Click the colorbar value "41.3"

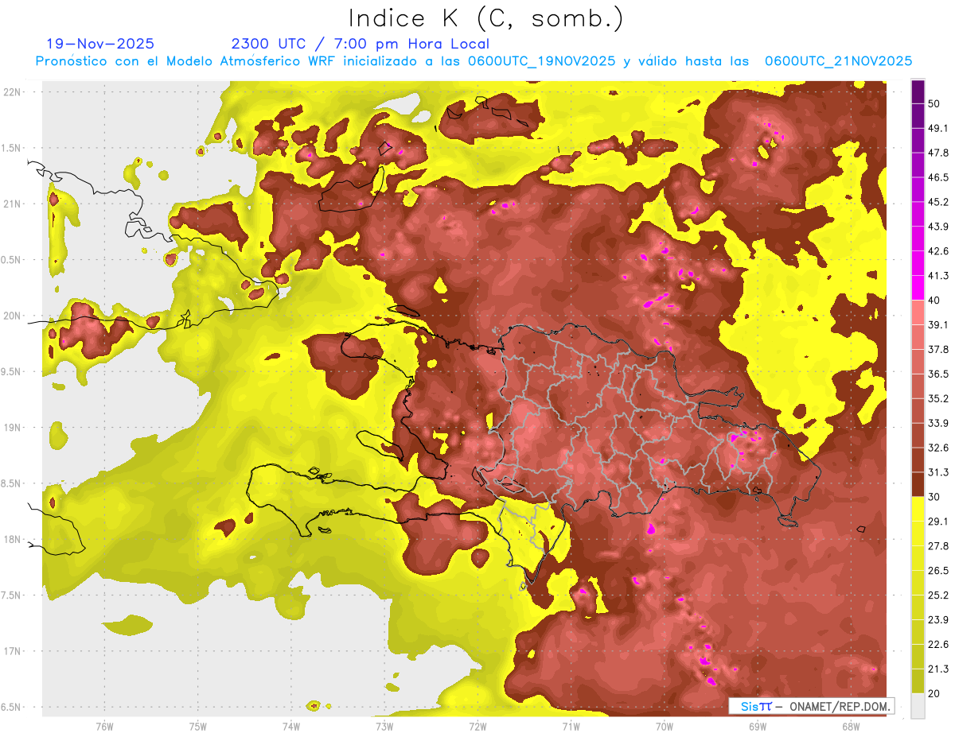(938, 276)
